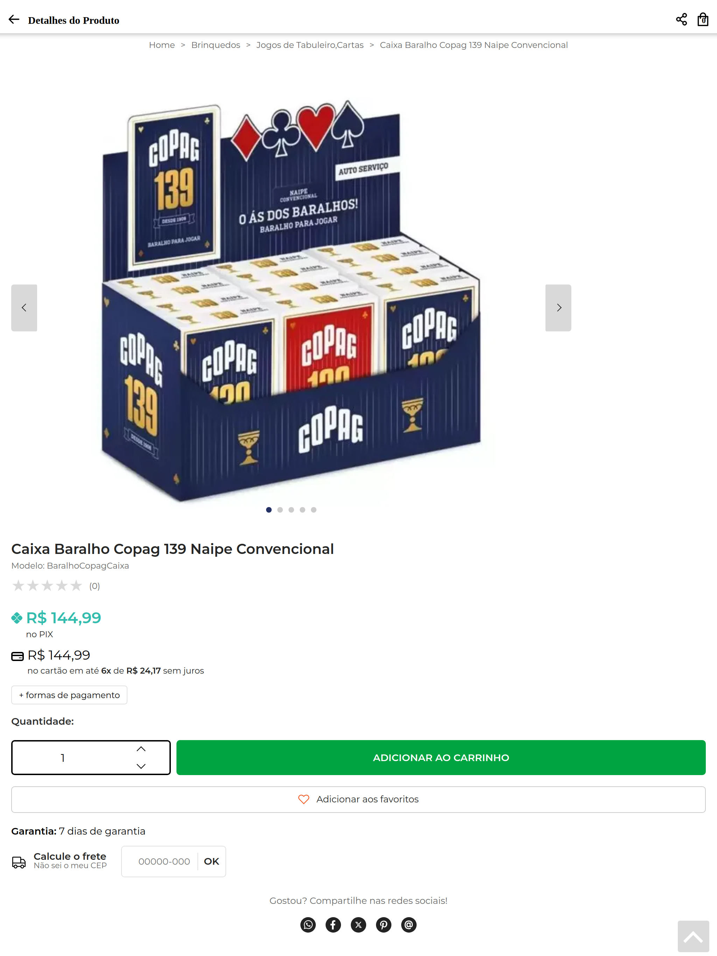This screenshot has width=717, height=956.
Task: Share product on X icon
Action: (358, 925)
